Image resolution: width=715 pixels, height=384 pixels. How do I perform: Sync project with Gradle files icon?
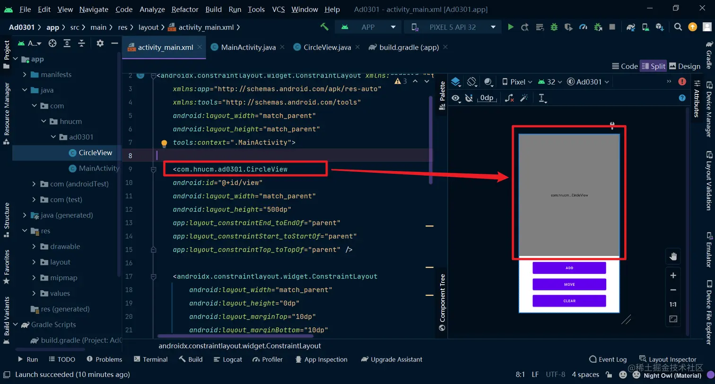pyautogui.click(x=631, y=27)
